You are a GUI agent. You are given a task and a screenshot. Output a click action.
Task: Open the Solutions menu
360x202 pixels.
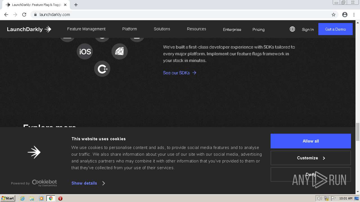coord(162,29)
